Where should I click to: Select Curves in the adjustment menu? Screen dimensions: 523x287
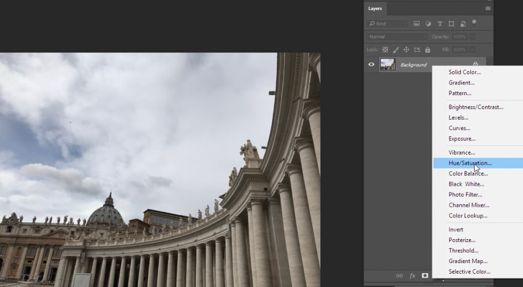[459, 128]
